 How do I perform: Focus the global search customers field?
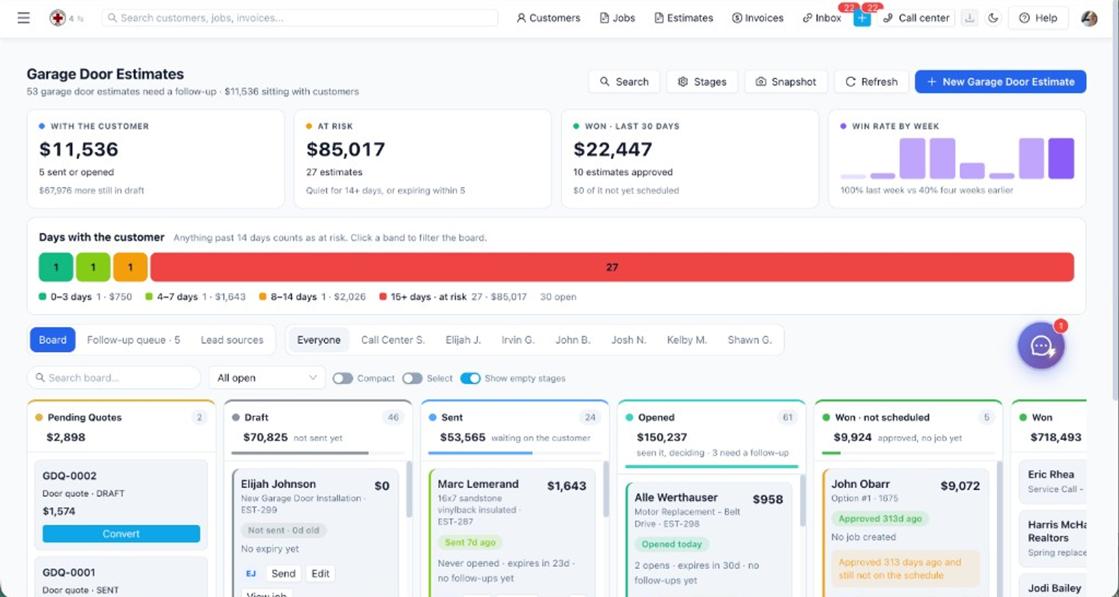point(300,18)
